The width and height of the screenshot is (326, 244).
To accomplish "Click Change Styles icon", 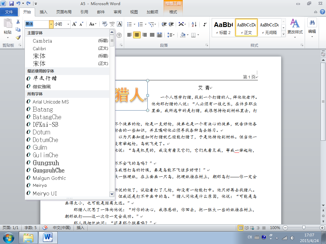I will click(x=295, y=23).
